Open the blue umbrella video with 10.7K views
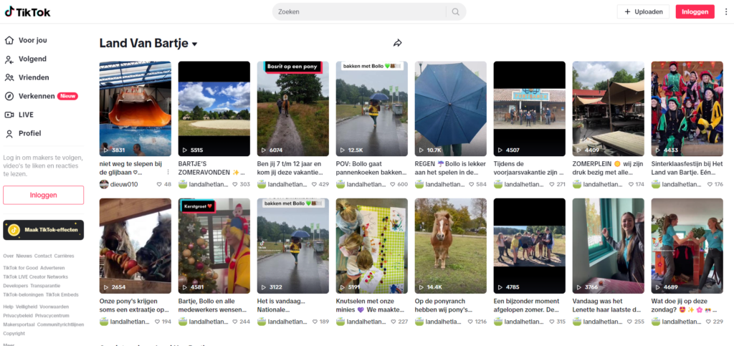The height and width of the screenshot is (346, 734). pyautogui.click(x=451, y=108)
